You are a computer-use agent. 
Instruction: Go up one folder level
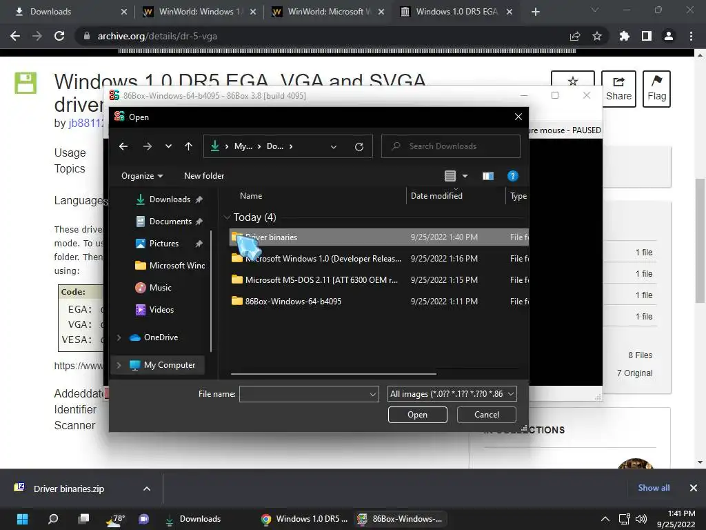tap(189, 146)
